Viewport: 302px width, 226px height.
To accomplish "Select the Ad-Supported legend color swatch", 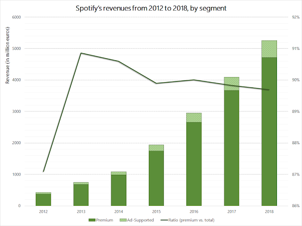I will pyautogui.click(x=123, y=220).
